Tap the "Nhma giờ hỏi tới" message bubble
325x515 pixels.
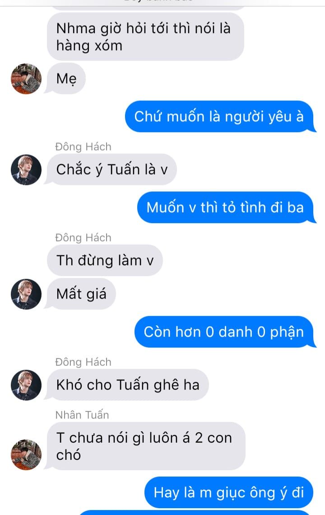click(145, 37)
